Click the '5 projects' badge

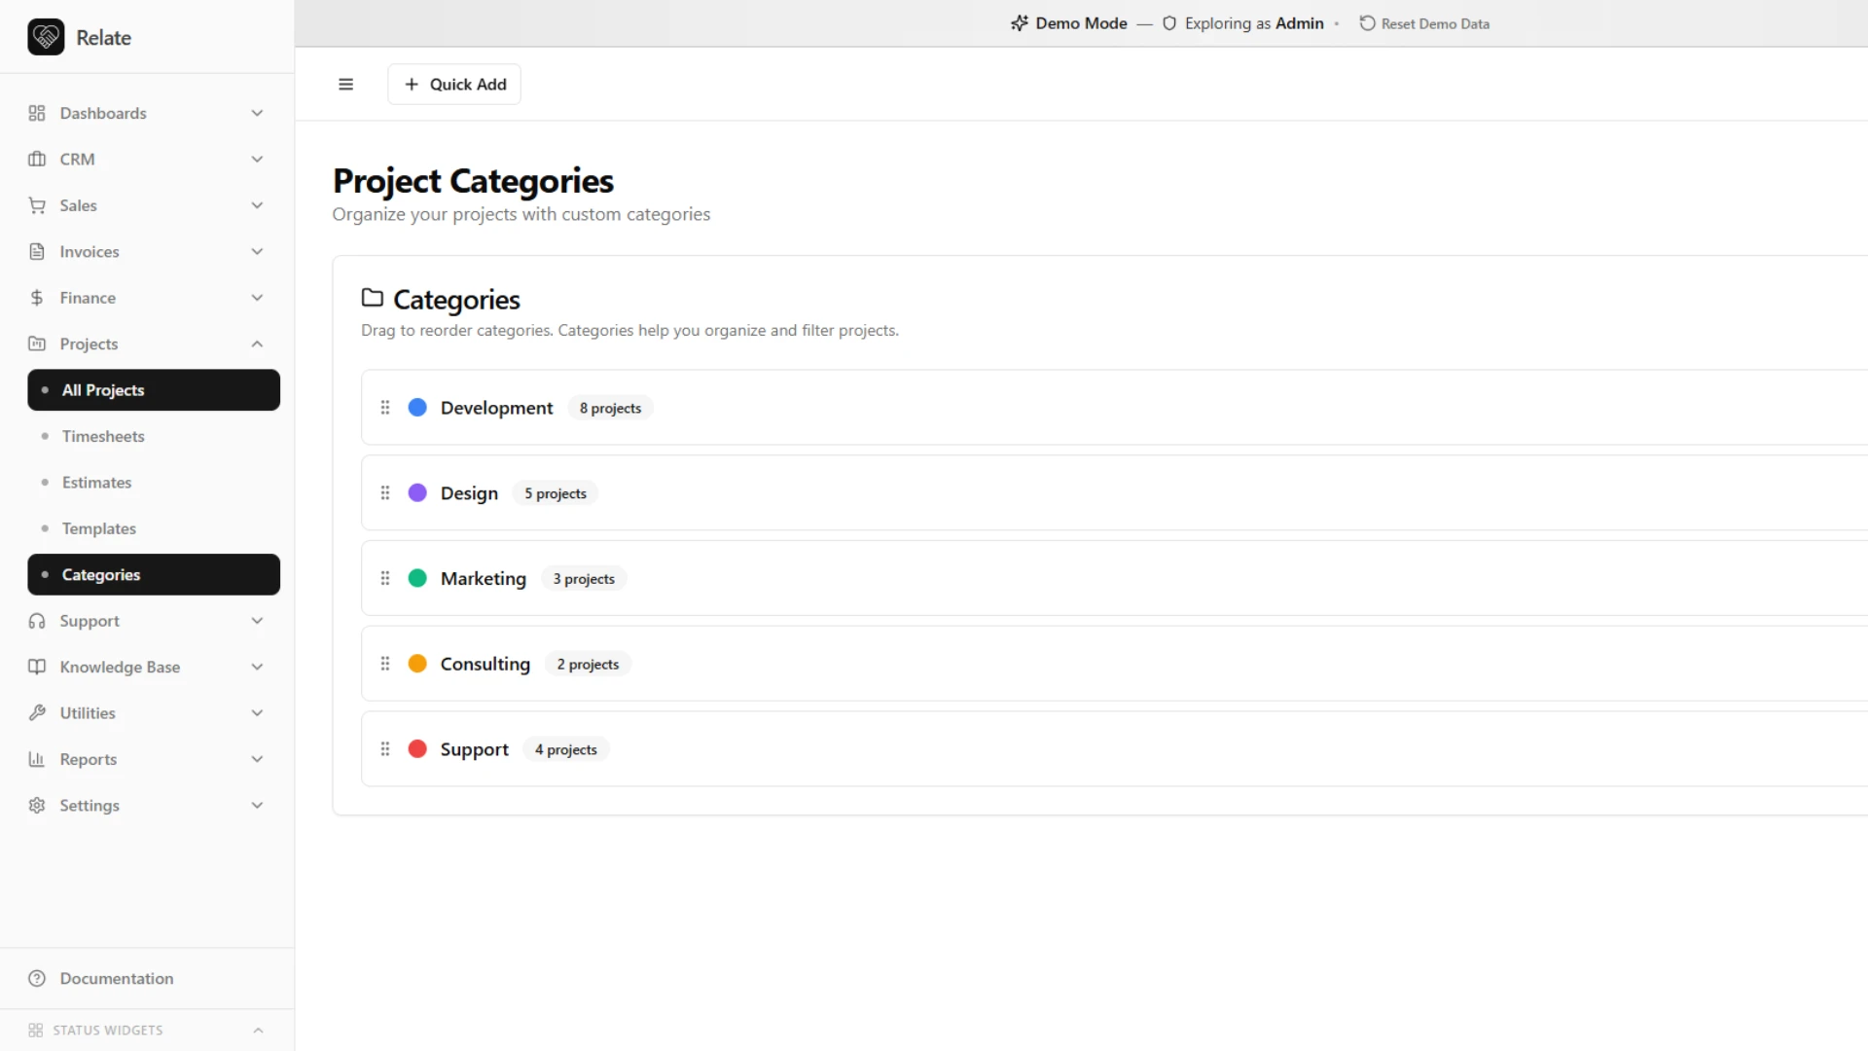point(556,494)
